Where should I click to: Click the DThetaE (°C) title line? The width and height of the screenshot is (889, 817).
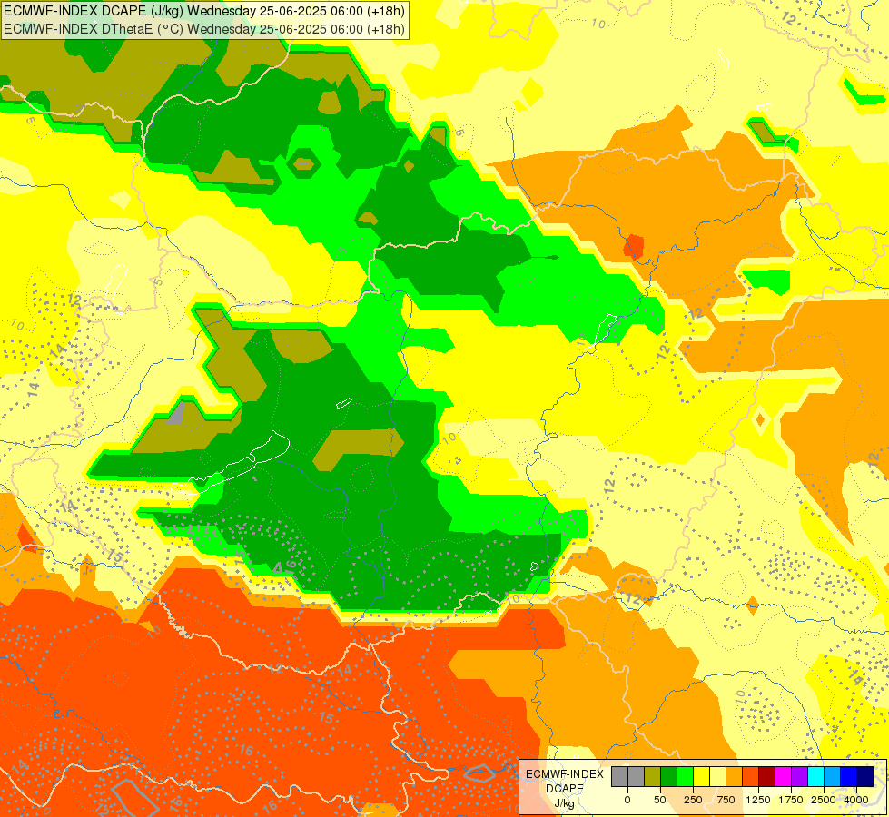[204, 29]
